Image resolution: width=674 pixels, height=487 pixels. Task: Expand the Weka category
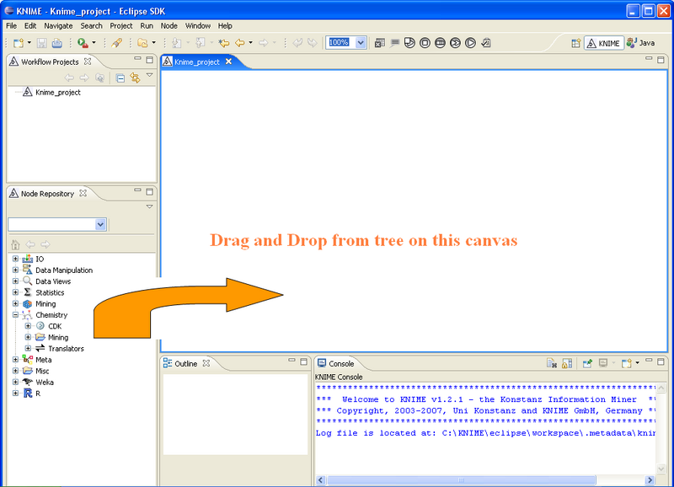(15, 382)
